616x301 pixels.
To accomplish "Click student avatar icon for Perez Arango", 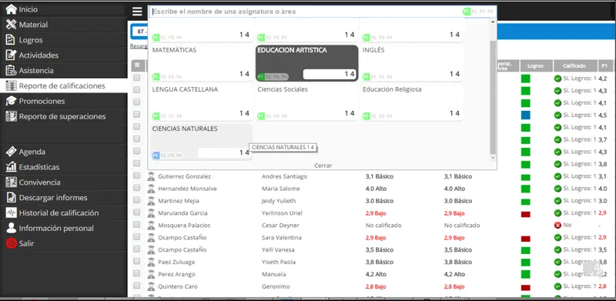I will click(x=151, y=274).
